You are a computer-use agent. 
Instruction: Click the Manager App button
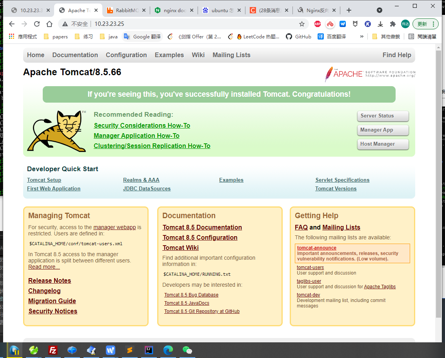[383, 130]
